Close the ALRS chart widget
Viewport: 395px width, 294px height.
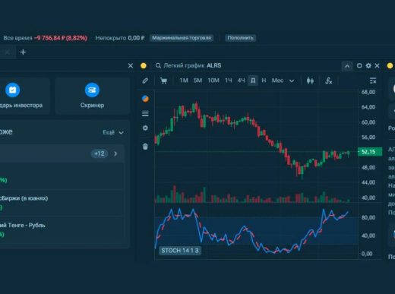click(377, 66)
